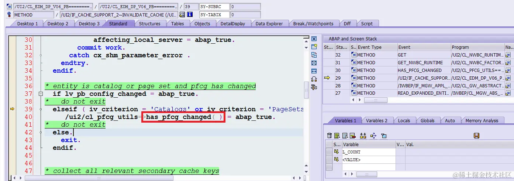Switch to Auto tab
Image resolution: width=514 pixels, height=181 pixels.
pyautogui.click(x=450, y=120)
